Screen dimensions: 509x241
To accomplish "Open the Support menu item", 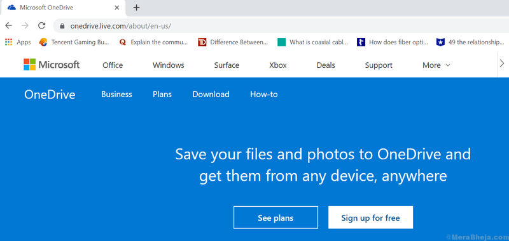I will 379,65.
